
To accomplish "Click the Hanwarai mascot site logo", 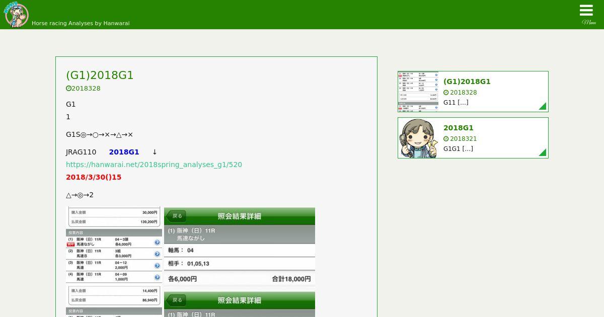I will [x=17, y=15].
